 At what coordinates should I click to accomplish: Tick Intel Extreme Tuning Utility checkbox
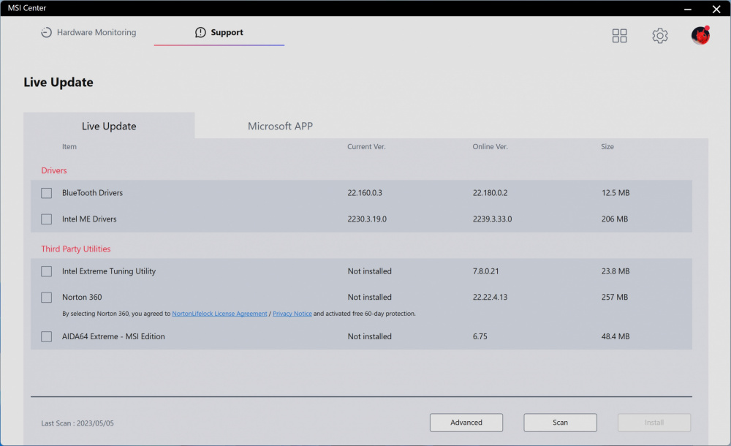[x=46, y=271]
